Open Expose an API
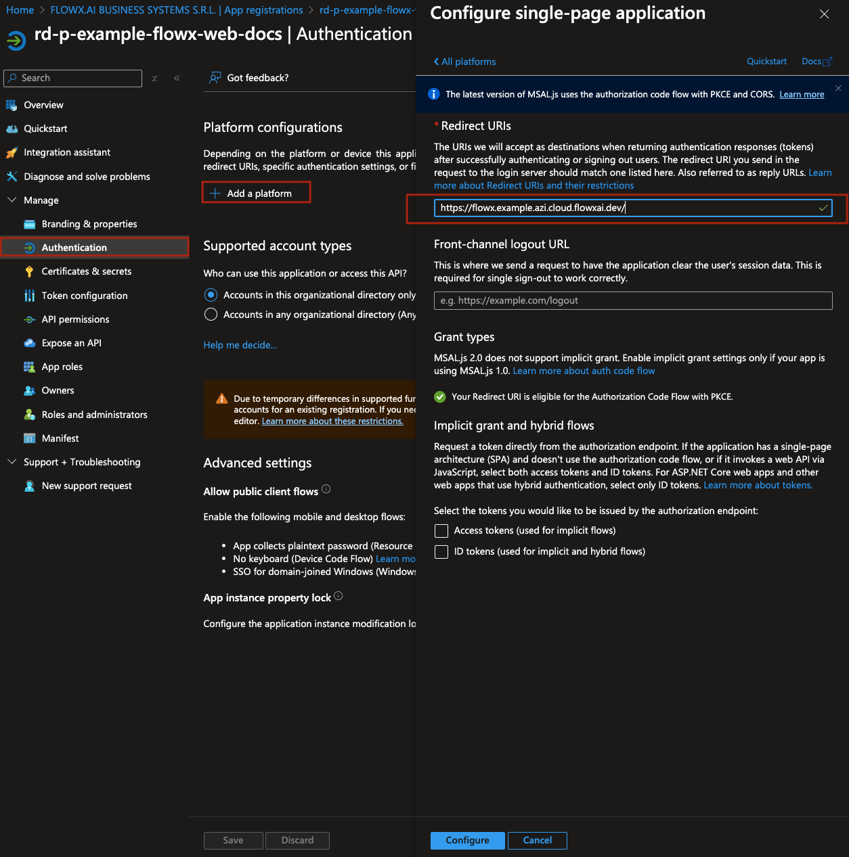Viewport: 849px width, 857px height. point(71,343)
